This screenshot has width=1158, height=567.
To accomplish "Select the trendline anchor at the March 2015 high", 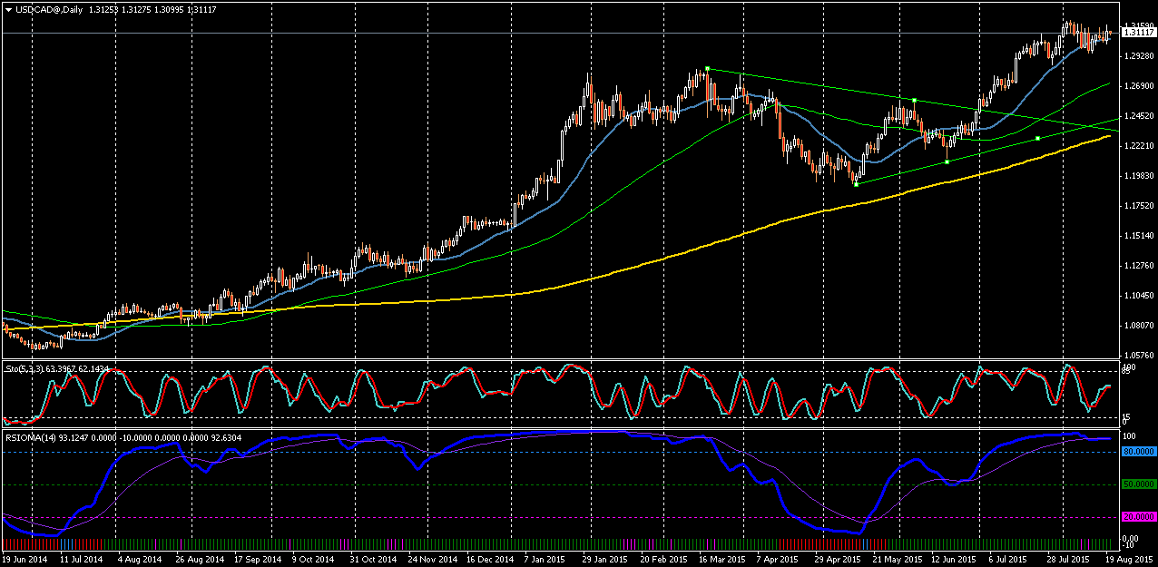I will [x=707, y=69].
